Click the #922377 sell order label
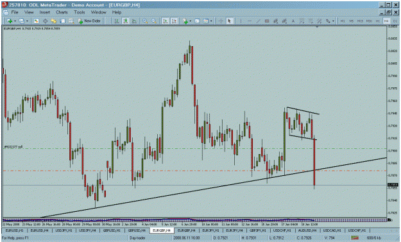 click(13, 147)
